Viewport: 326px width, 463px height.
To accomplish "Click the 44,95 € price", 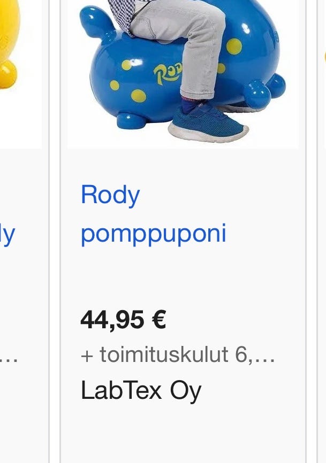I will tap(123, 320).
